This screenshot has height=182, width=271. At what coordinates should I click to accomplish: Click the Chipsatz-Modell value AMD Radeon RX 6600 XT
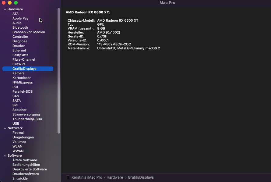click(118, 21)
